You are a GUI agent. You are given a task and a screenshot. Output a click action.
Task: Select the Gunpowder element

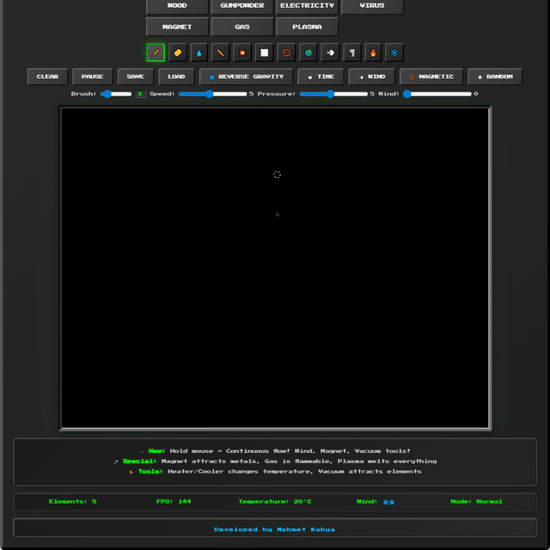pos(242,6)
